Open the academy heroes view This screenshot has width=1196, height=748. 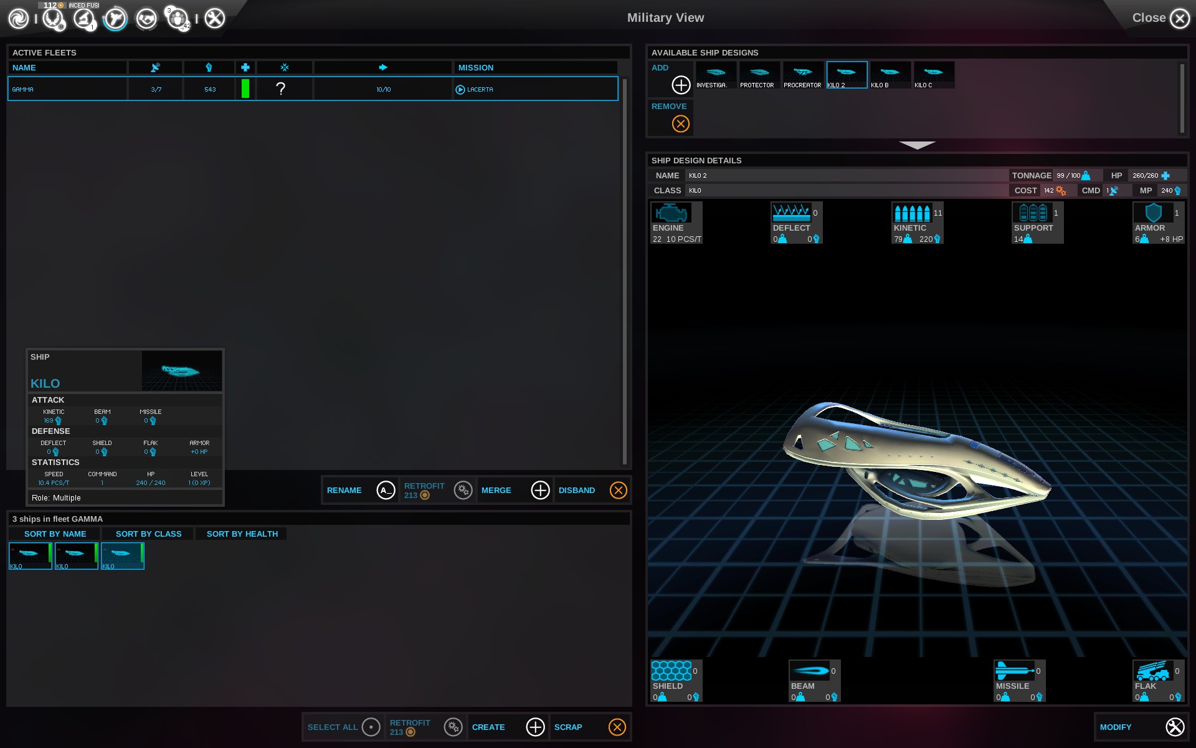[x=178, y=19]
